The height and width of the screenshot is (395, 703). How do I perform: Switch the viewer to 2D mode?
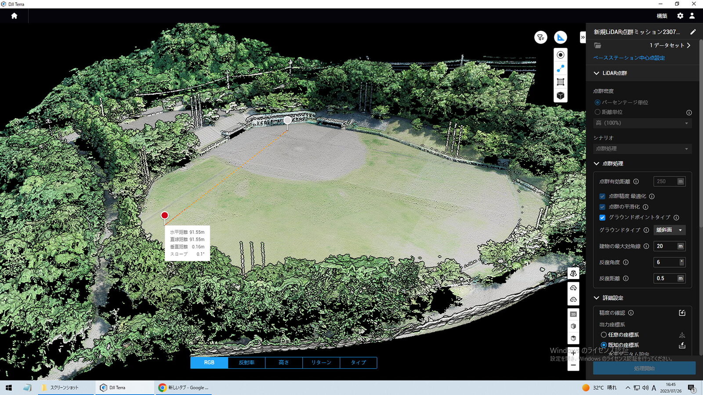coord(573,314)
